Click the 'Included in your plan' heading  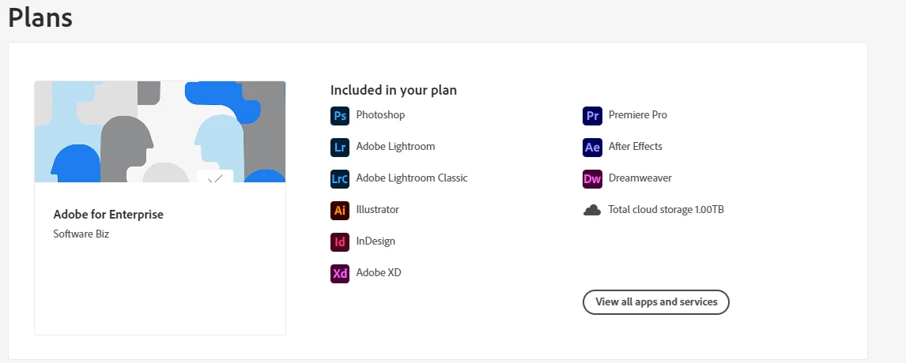tap(394, 90)
